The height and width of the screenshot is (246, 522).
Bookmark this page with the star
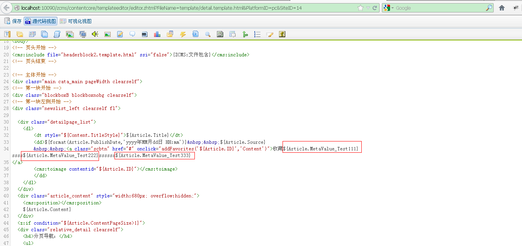pos(360,8)
